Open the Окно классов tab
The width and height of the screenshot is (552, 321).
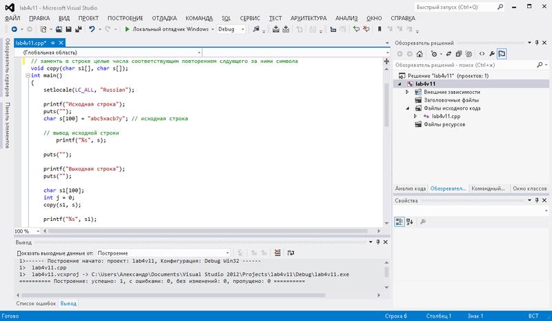529,188
